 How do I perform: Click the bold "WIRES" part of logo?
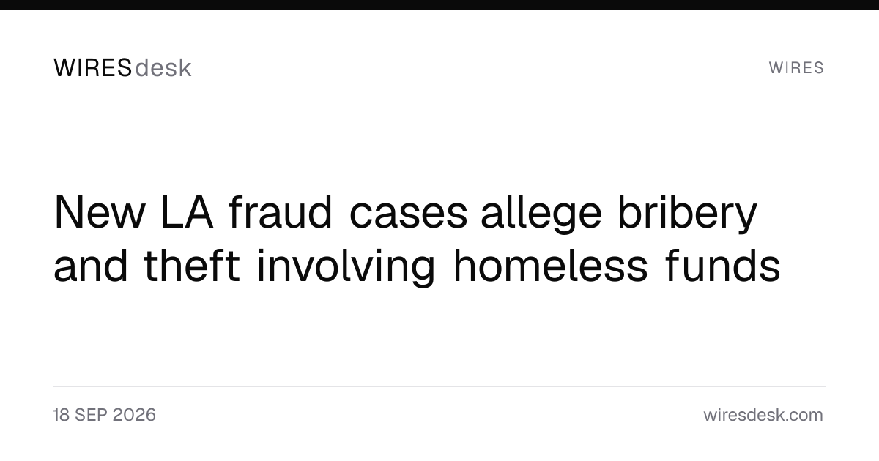tap(93, 68)
